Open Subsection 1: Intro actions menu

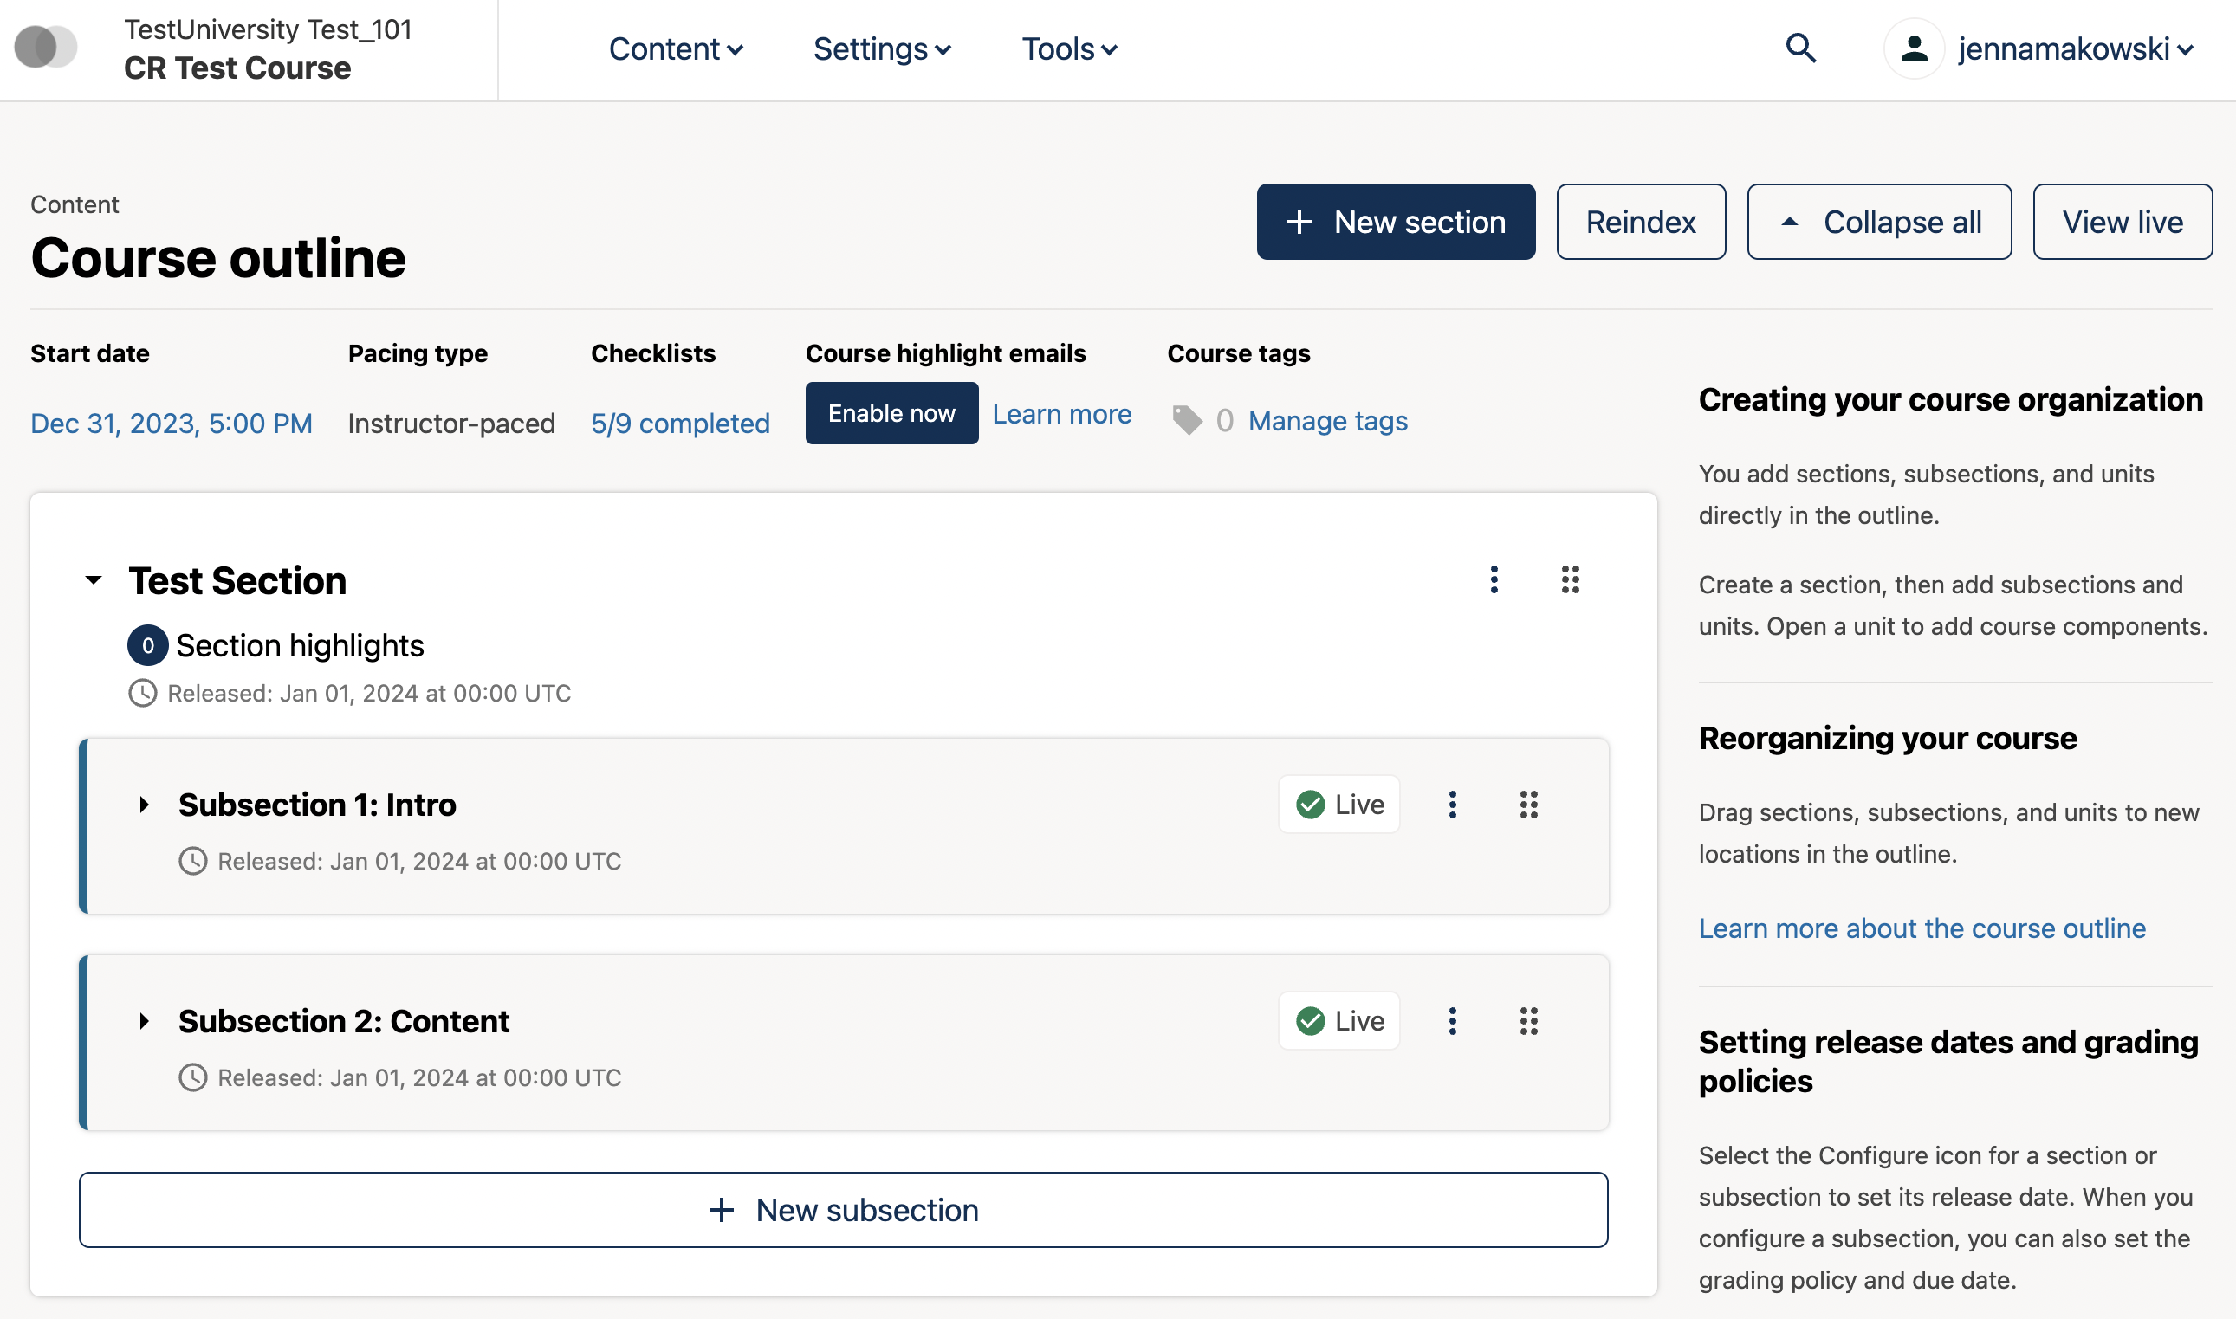coord(1452,805)
